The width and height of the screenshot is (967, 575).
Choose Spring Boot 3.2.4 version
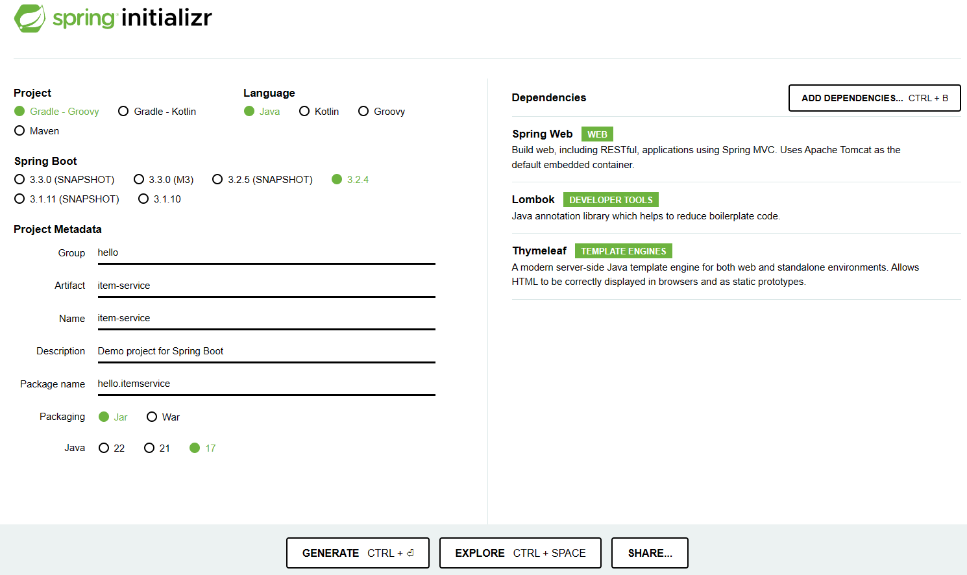[x=350, y=180]
